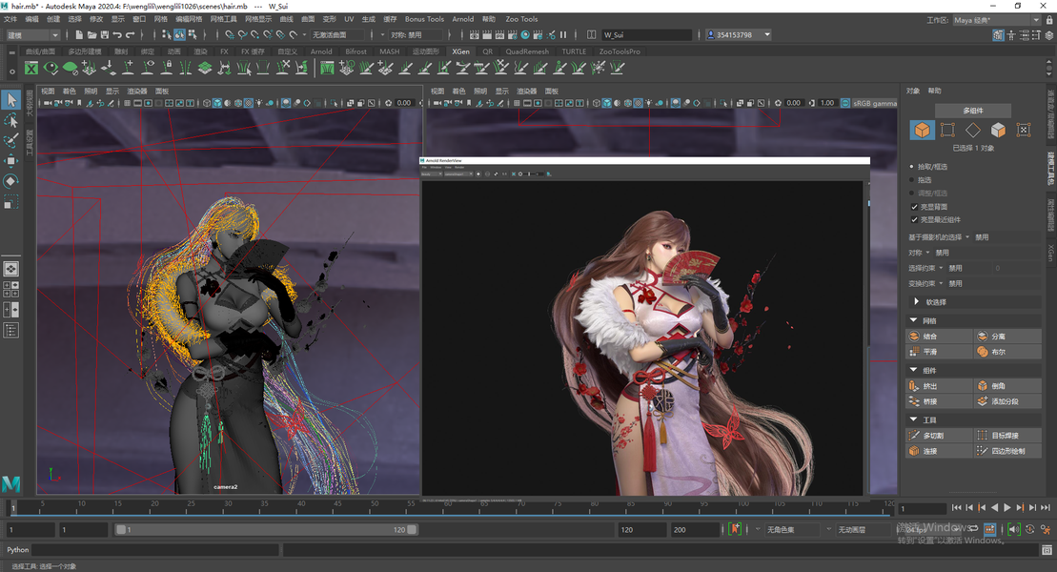This screenshot has height=572, width=1057.
Task: Click the 结合 combine button
Action: point(940,336)
